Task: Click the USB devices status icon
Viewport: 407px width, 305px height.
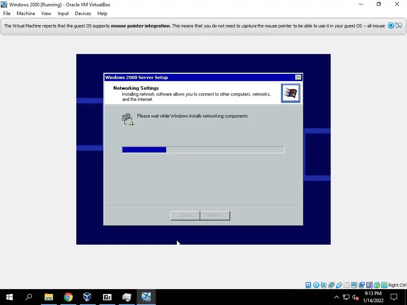Action: (339, 285)
